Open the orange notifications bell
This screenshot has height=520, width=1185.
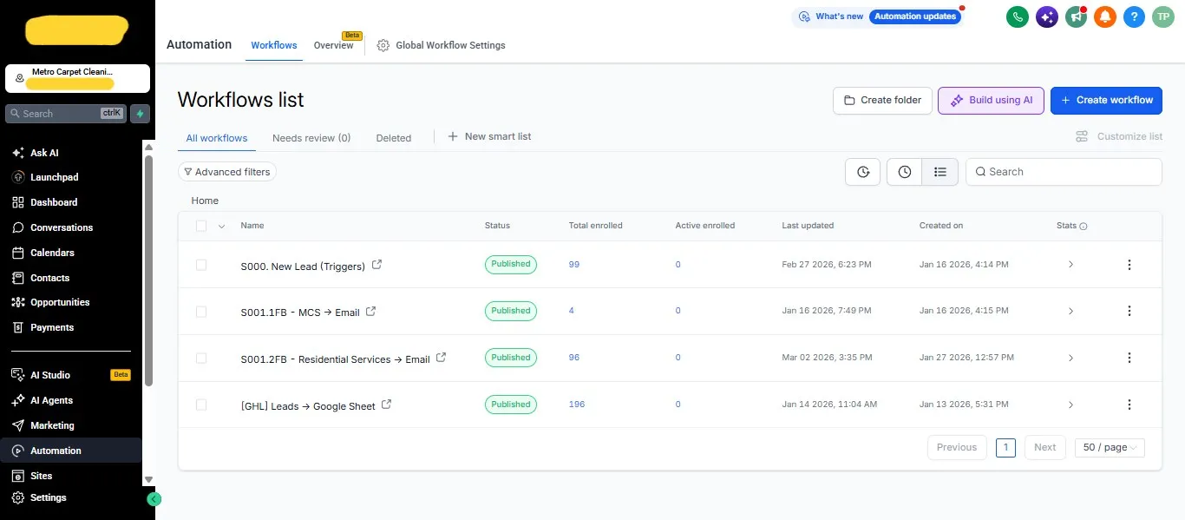(1104, 16)
